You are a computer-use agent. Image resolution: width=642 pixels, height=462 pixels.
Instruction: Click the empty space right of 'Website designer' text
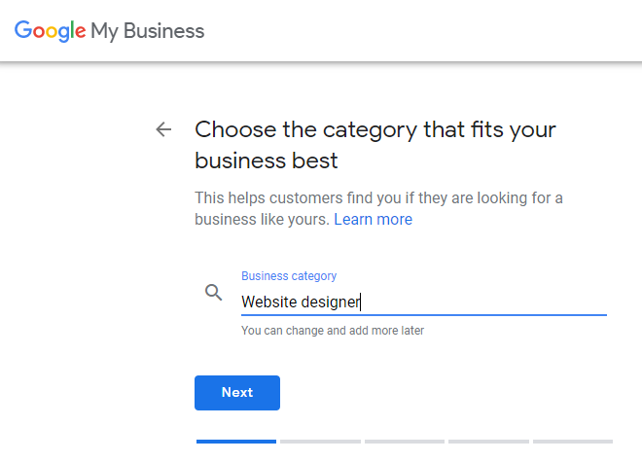(x=483, y=302)
